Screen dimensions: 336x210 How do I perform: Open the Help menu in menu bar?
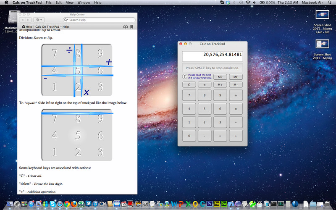(98, 3)
